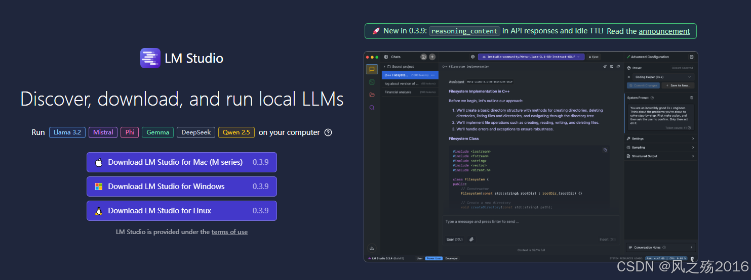This screenshot has height=280, width=751.
Task: Click the X beside Coding Helper preset
Action: tap(629, 77)
